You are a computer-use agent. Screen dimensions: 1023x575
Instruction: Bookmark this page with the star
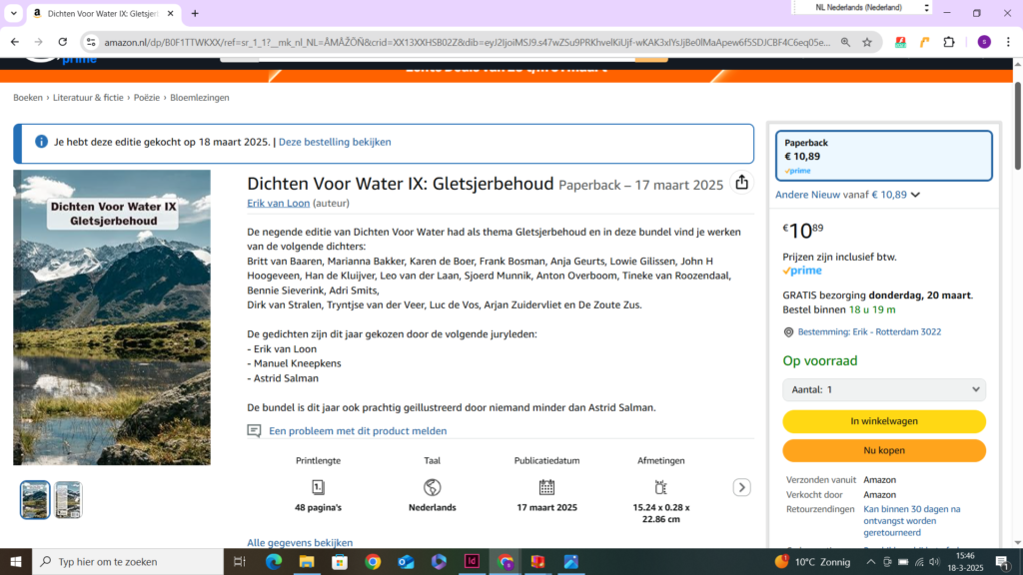click(x=867, y=42)
